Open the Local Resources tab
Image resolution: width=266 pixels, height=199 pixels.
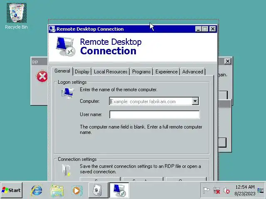click(111, 72)
